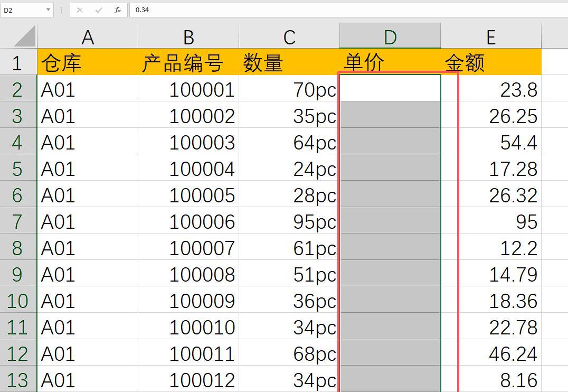Click the formula bar showing 0.34
Screen dimensions: 568x392
coord(348,10)
